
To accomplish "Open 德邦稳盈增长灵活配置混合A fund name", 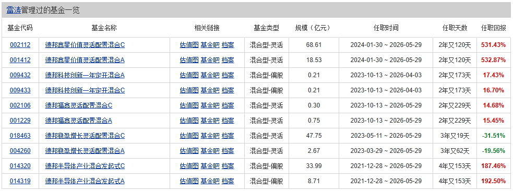I will click(85, 151).
